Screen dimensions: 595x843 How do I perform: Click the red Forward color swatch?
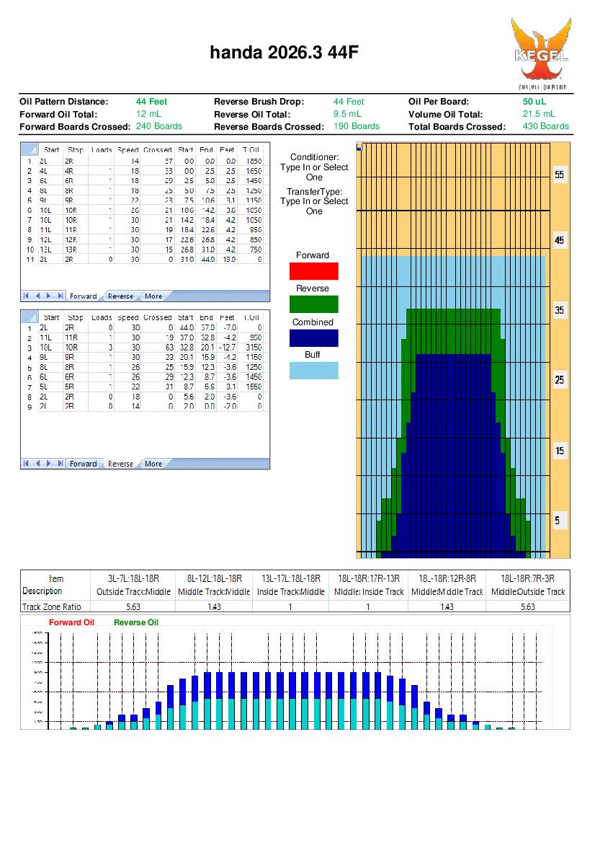coord(313,271)
